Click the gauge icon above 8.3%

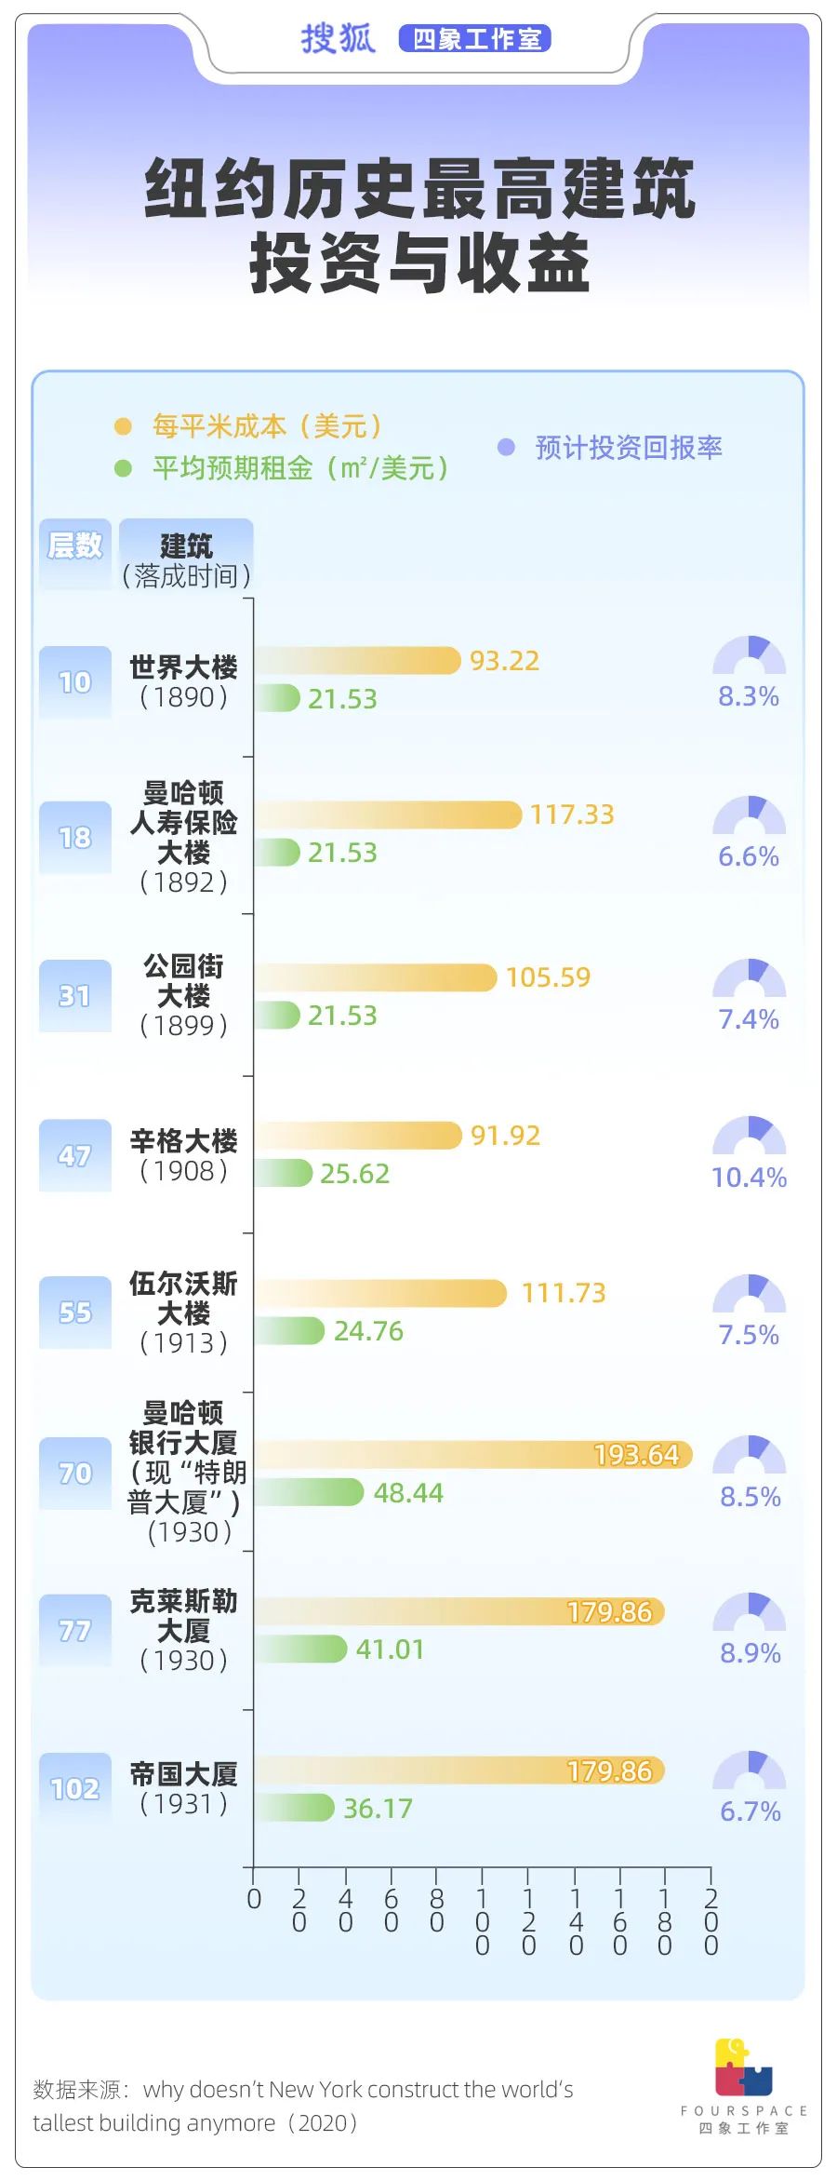point(749,656)
